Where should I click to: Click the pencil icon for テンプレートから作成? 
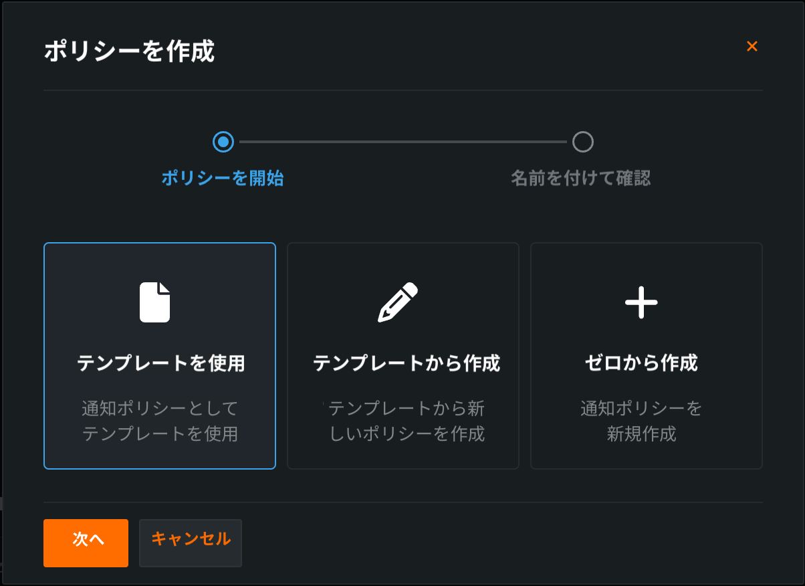(398, 302)
